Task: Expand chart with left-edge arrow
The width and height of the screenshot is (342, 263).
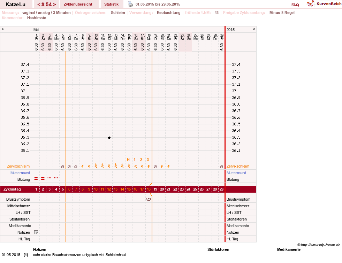Action: [x=3, y=29]
